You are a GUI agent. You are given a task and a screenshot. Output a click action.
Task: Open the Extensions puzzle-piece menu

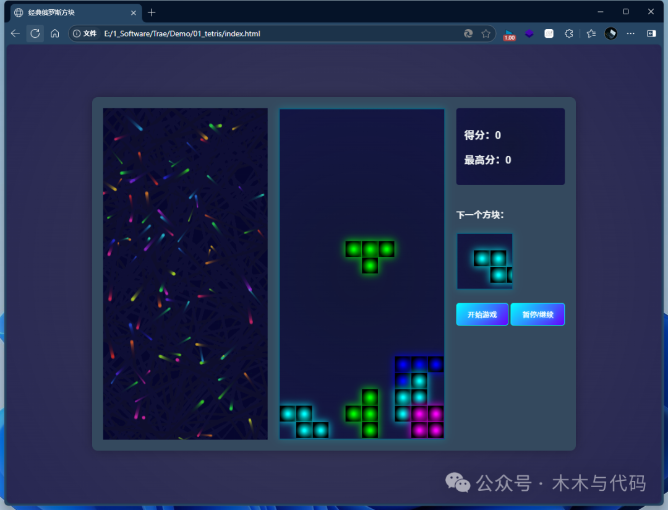pos(569,33)
